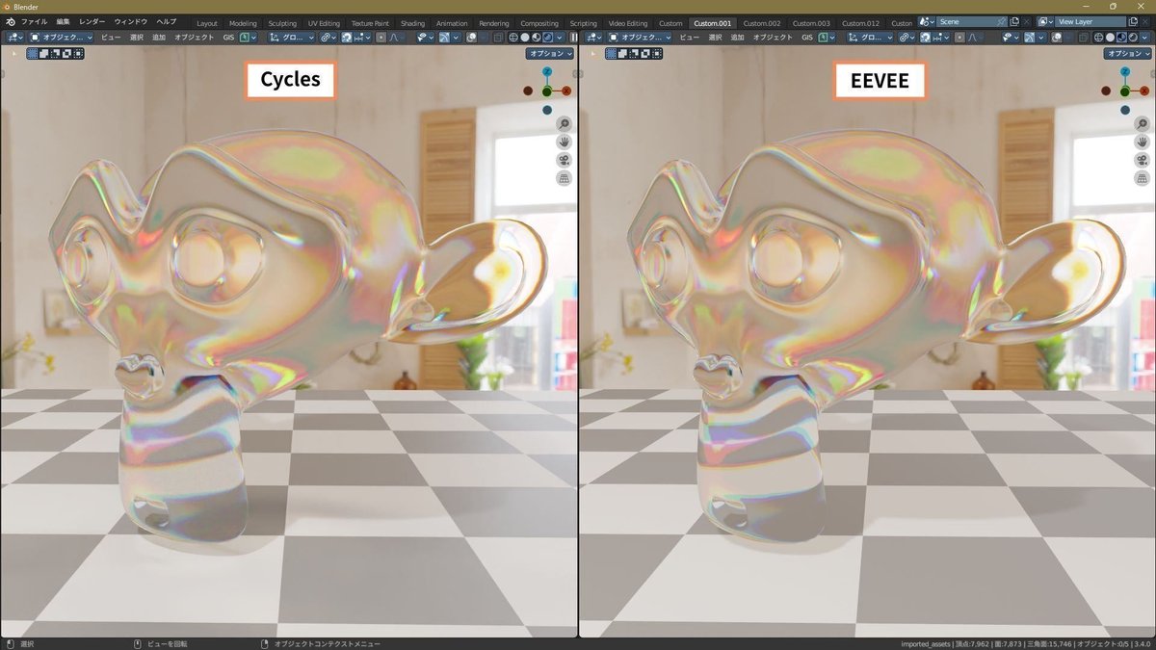Select solid shading in Cycles viewport header

tap(525, 38)
